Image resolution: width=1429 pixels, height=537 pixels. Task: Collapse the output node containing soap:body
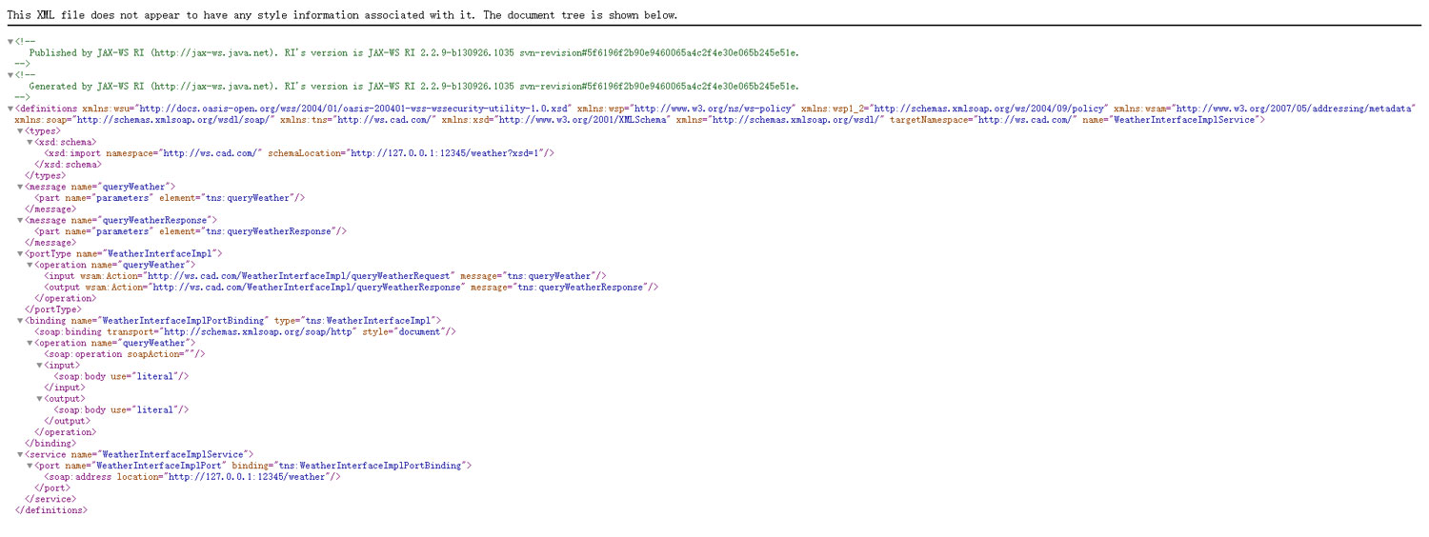(39, 399)
